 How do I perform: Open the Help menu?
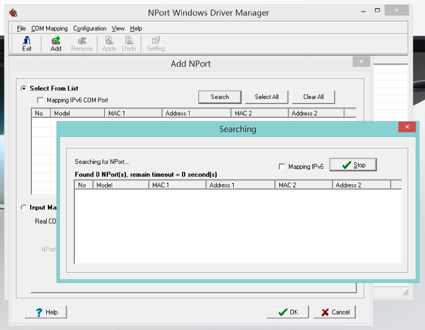click(x=136, y=28)
